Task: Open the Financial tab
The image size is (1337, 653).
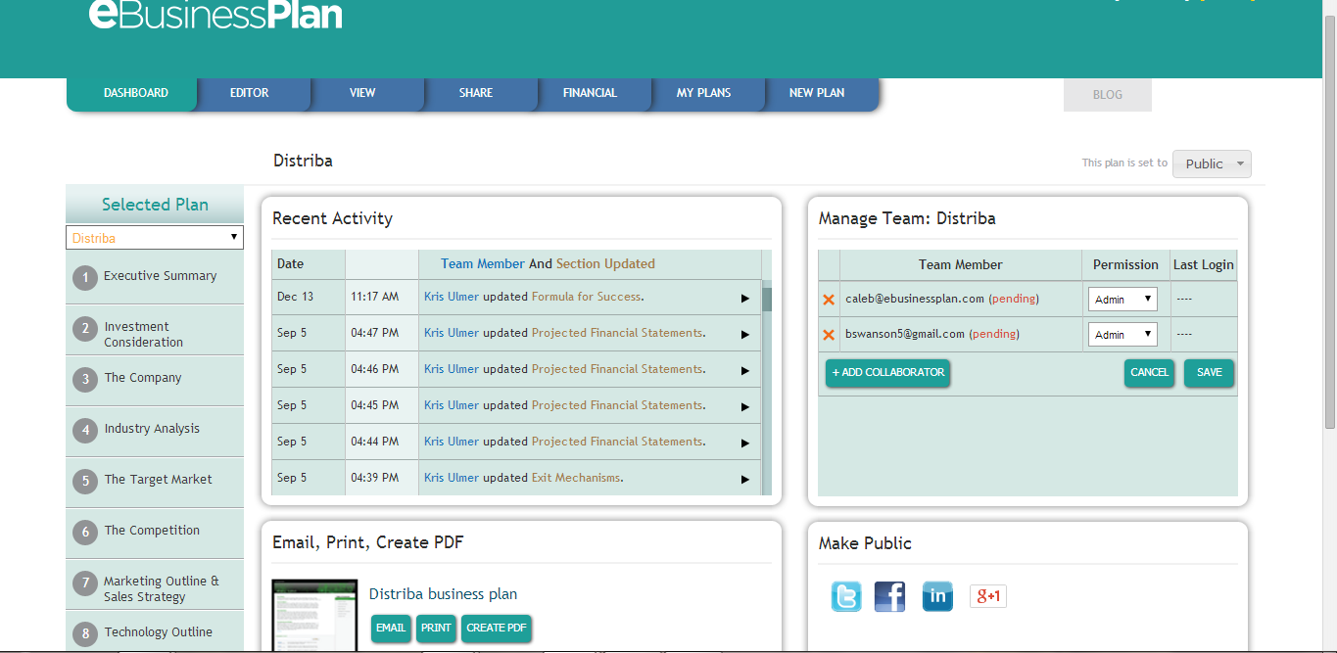Action: [x=590, y=93]
